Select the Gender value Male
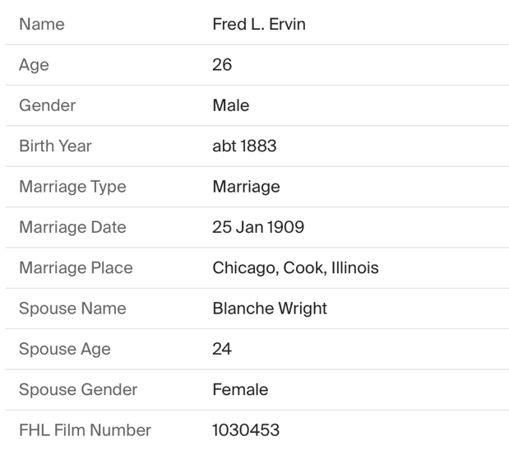 pos(230,105)
